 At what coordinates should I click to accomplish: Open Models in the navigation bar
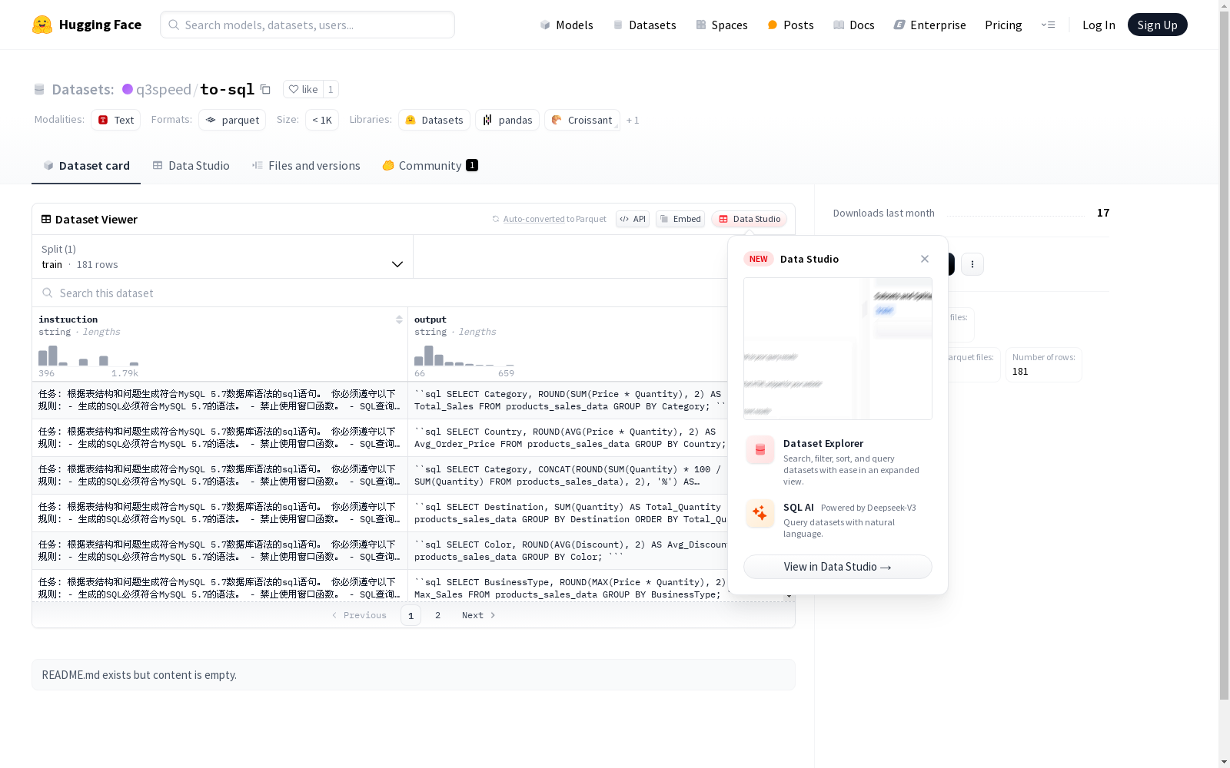[x=567, y=25]
